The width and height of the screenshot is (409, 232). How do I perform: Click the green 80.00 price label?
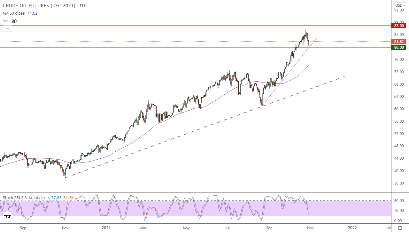point(399,47)
